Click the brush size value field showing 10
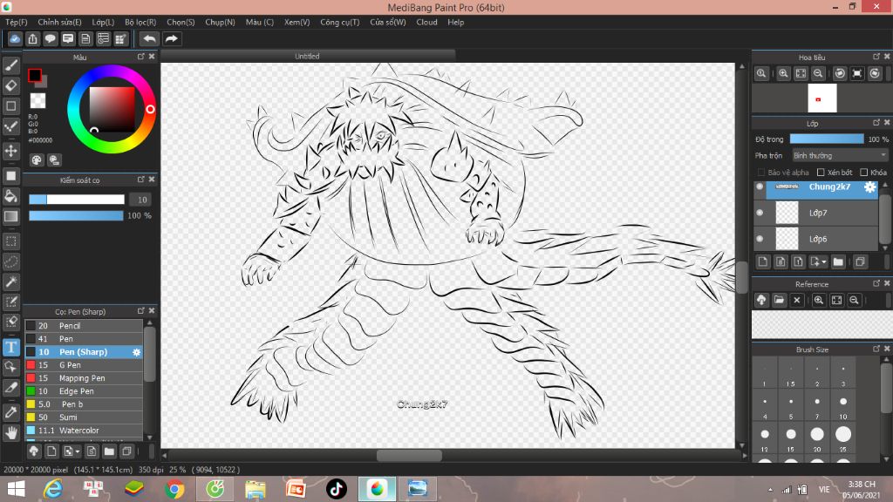Image resolution: width=893 pixels, height=502 pixels. 141,200
